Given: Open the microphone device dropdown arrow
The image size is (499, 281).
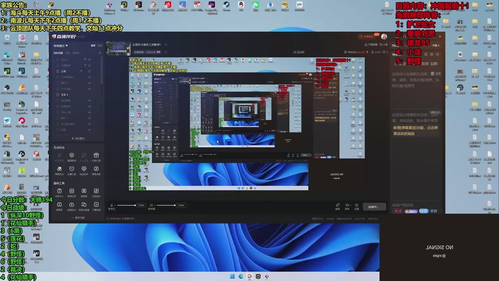Looking at the screenshot, I should 115,205.
